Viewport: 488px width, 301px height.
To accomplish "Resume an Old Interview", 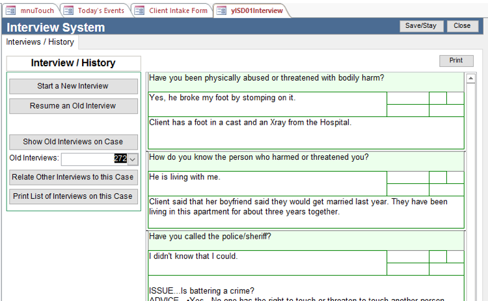I will pos(73,106).
